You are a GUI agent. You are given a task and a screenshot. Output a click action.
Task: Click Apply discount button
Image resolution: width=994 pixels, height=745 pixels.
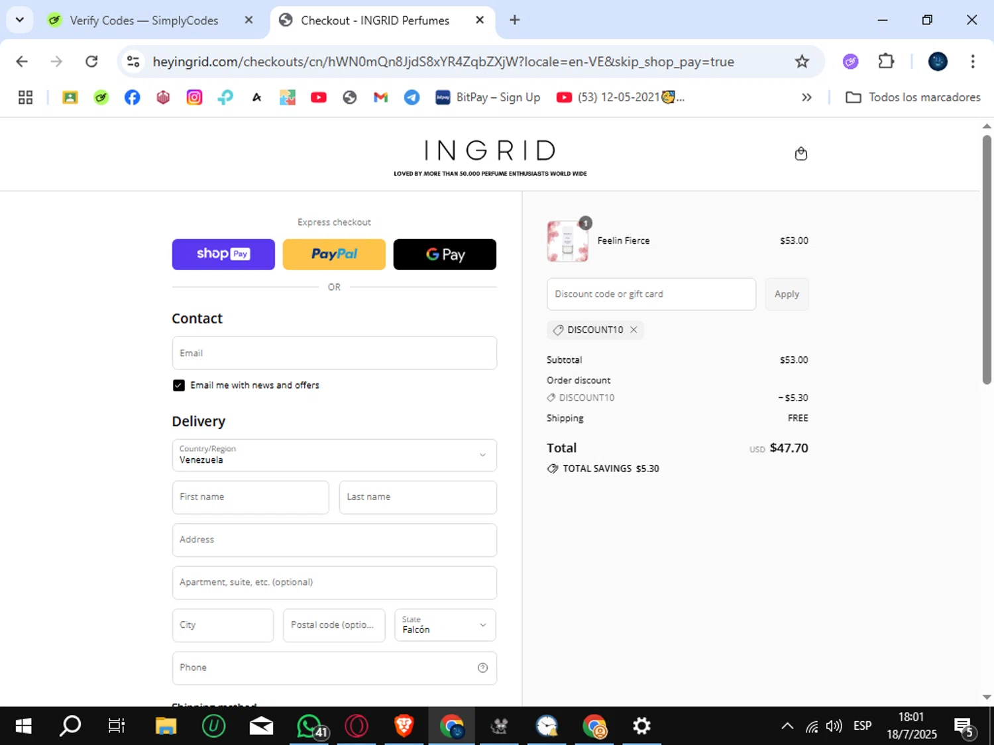787,294
